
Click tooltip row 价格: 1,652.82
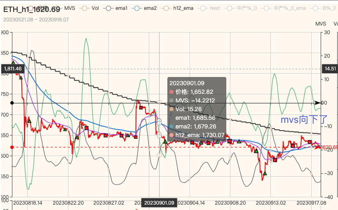191,92
